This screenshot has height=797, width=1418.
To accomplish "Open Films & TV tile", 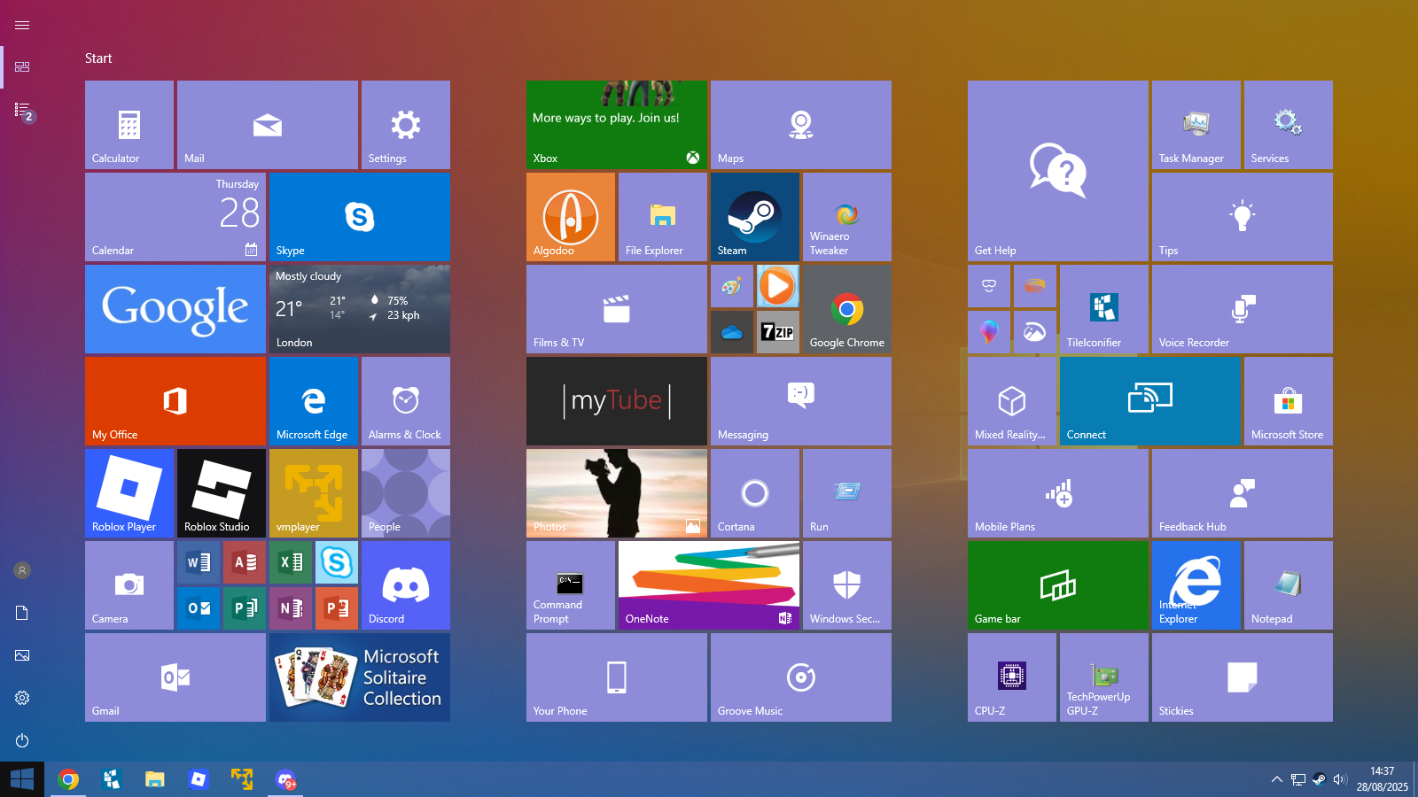I will tap(617, 309).
